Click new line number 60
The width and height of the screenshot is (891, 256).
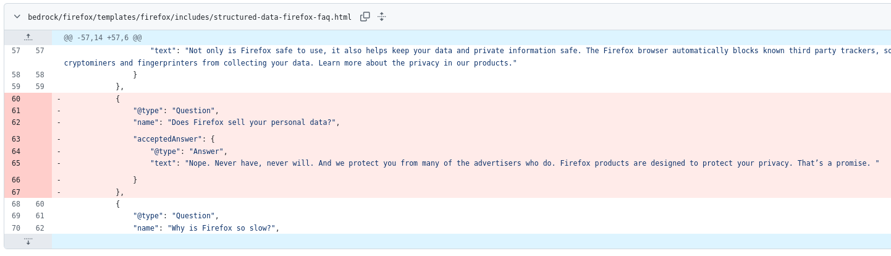pyautogui.click(x=40, y=203)
